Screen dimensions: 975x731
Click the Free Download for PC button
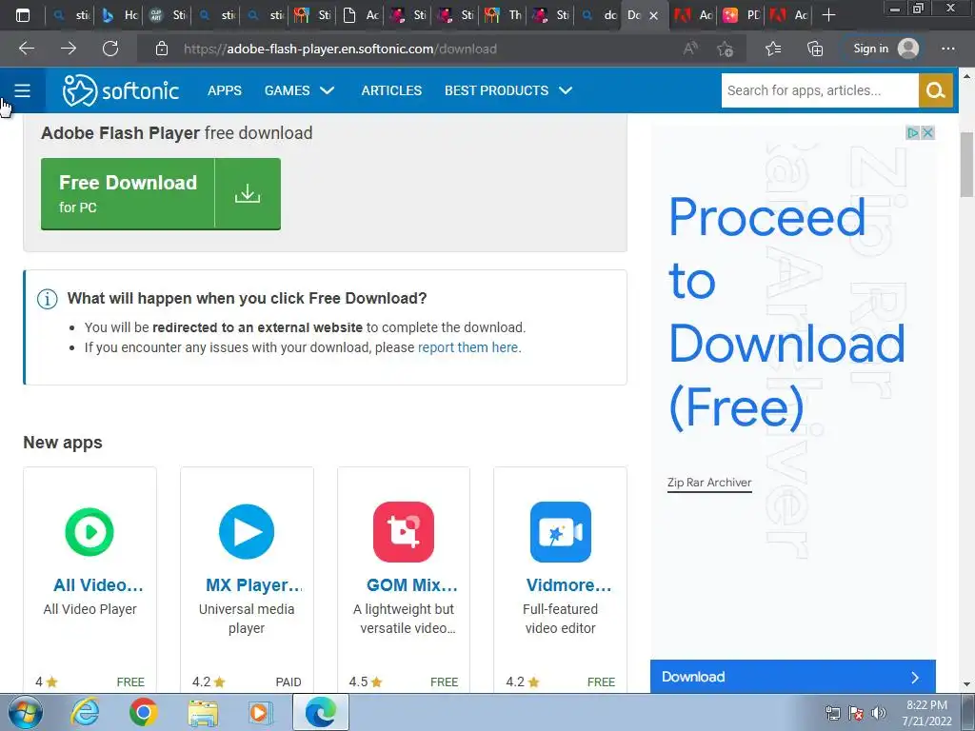coord(160,194)
